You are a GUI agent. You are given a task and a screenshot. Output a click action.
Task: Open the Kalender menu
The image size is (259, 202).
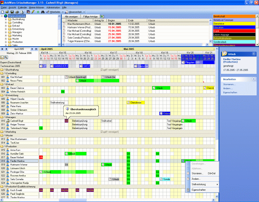23,7
